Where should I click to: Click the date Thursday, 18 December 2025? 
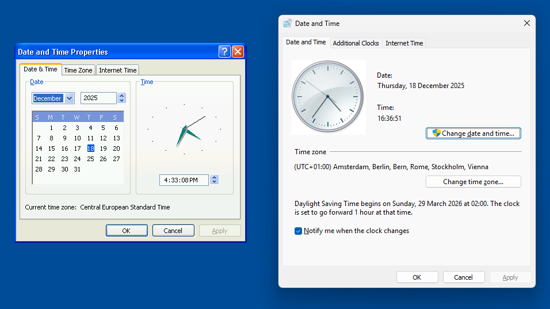[421, 86]
